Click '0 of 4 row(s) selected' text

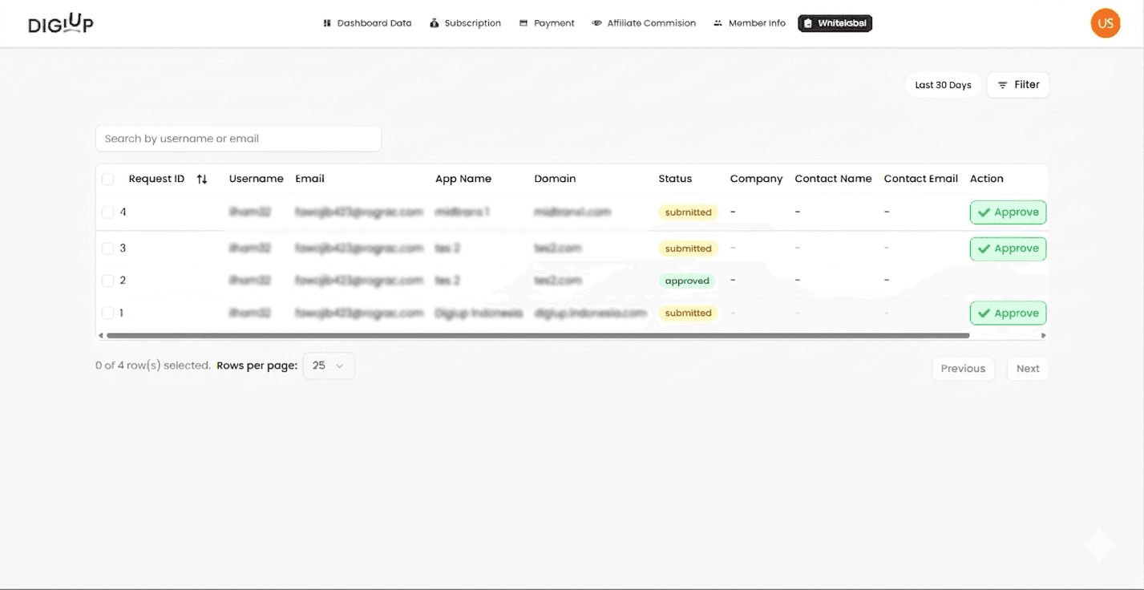(x=153, y=366)
